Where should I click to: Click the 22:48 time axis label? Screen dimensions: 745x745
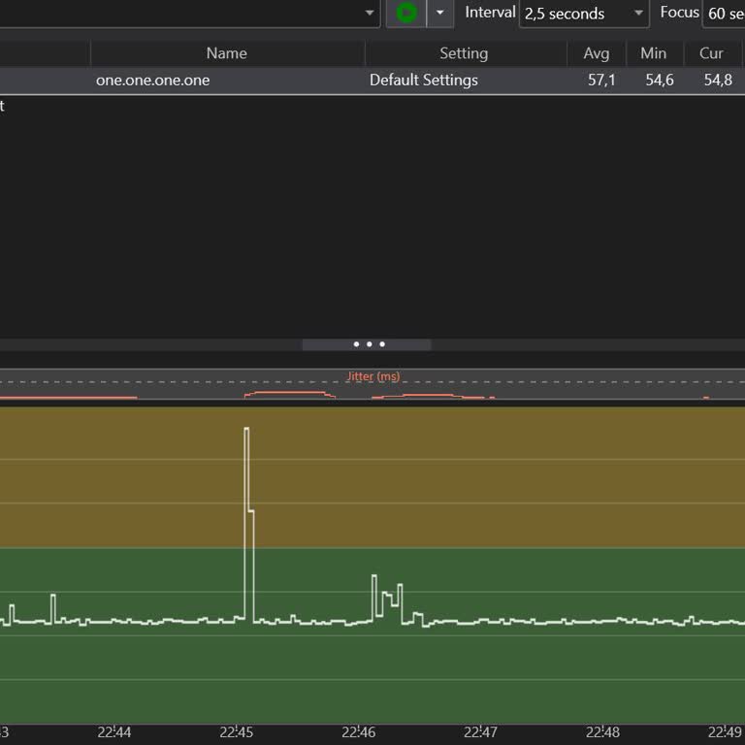coord(602,732)
